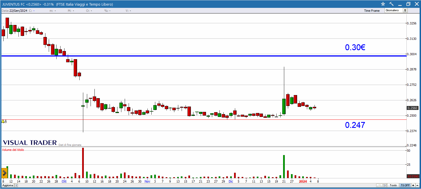Screen dimensions: 421x189
Task: Click the 50 volume axis label
Action: 409,151
